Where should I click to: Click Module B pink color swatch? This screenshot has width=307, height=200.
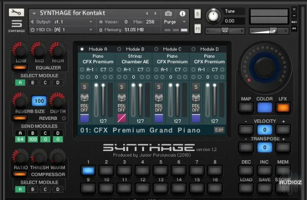click(x=122, y=118)
